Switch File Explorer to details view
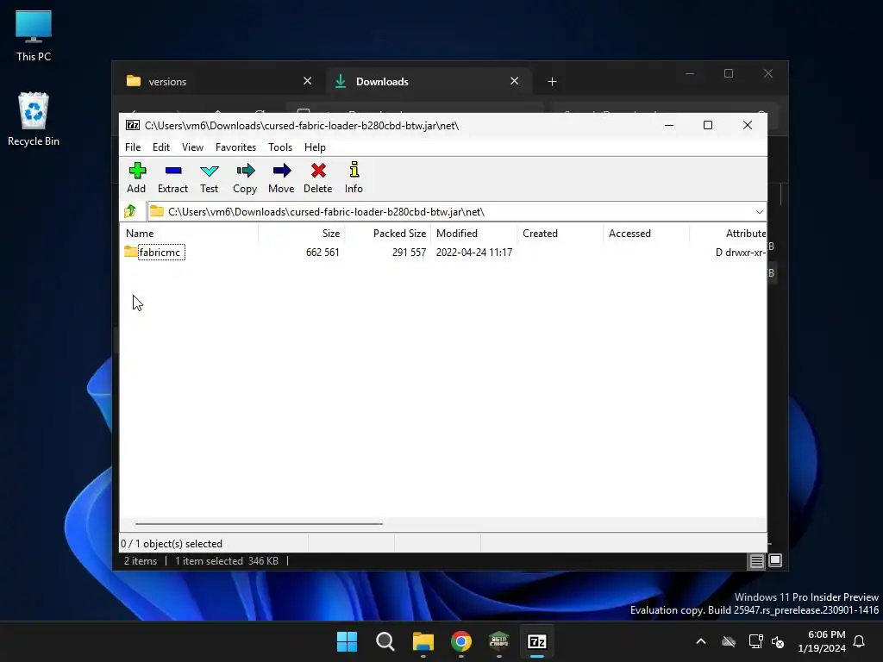883x662 pixels. [x=756, y=560]
